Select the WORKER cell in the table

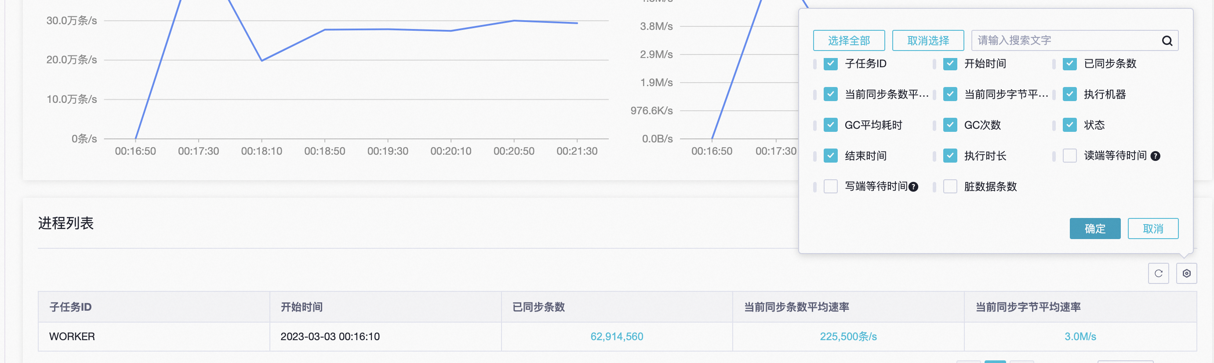(154, 337)
